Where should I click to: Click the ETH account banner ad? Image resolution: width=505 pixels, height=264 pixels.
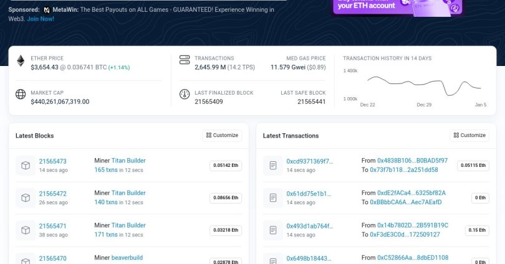399,7
